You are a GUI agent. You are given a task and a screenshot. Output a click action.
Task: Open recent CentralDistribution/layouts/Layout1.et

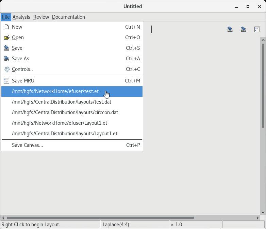click(x=65, y=134)
